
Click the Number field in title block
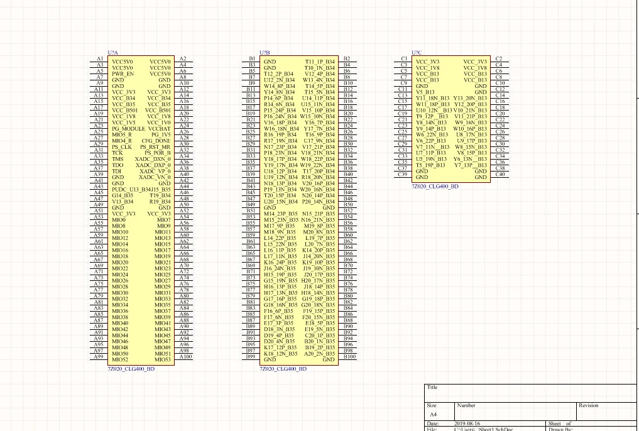pyautogui.click(x=516, y=412)
